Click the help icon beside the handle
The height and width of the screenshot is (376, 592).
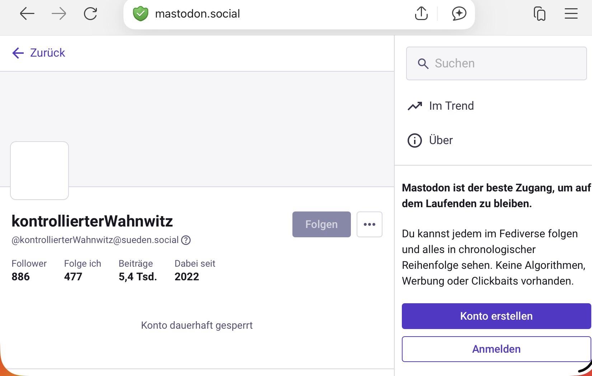coord(186,240)
